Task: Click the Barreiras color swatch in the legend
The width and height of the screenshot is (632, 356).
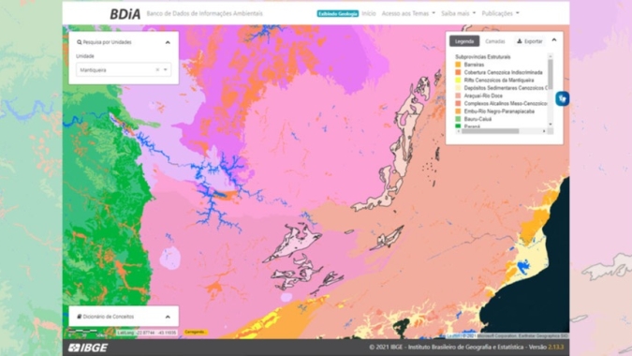Action: tap(458, 65)
